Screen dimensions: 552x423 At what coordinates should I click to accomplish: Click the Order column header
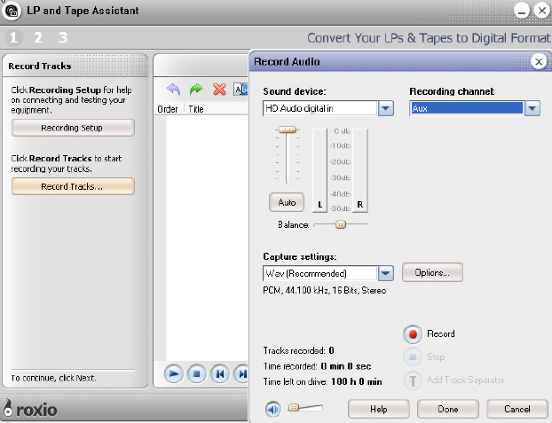pyautogui.click(x=168, y=109)
